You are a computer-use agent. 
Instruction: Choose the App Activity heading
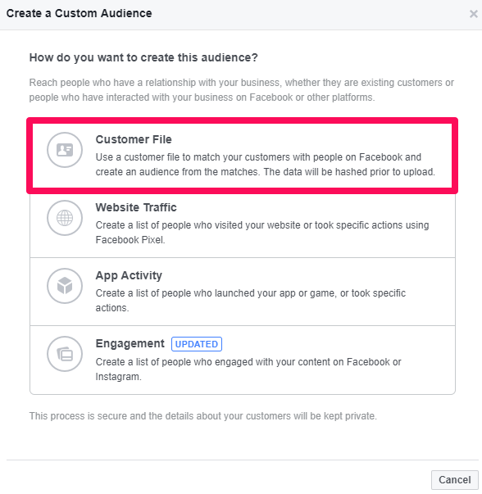(129, 275)
